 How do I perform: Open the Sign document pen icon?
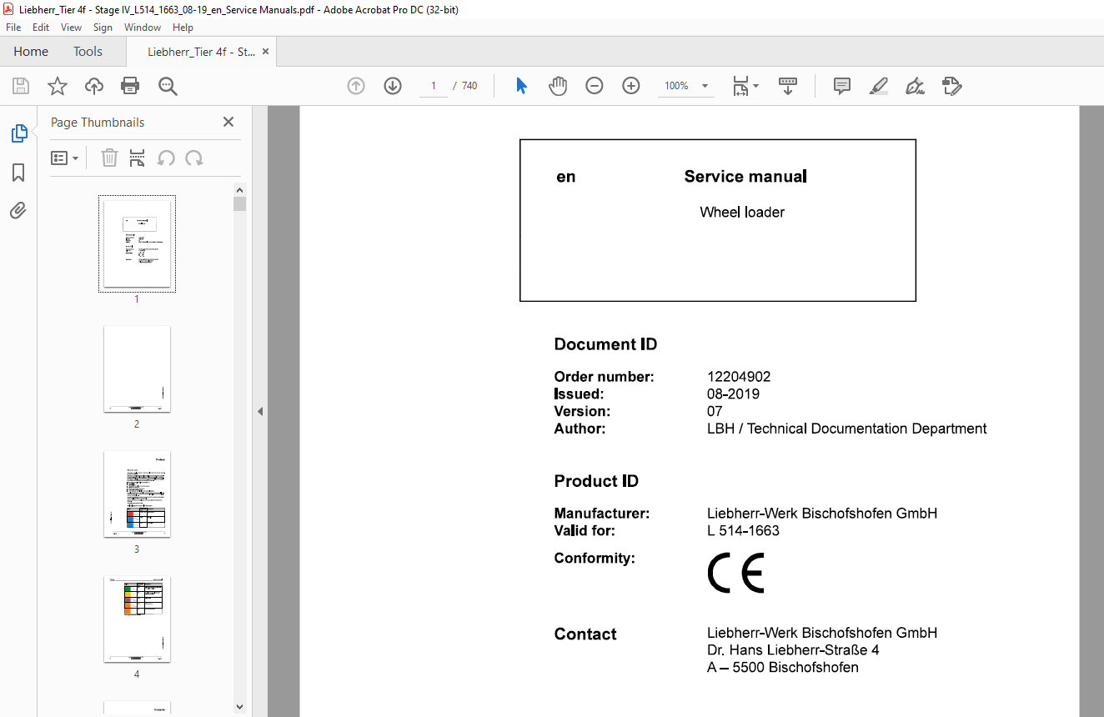pyautogui.click(x=915, y=86)
